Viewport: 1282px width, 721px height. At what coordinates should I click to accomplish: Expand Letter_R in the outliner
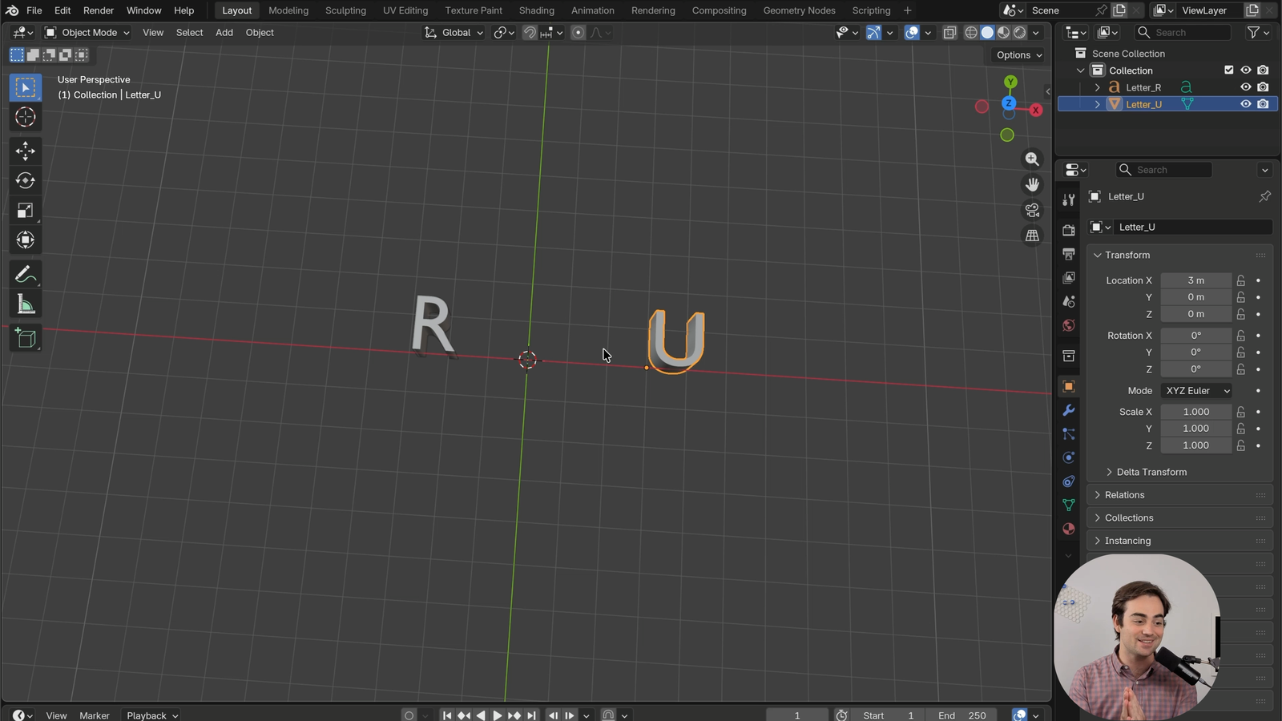point(1097,87)
